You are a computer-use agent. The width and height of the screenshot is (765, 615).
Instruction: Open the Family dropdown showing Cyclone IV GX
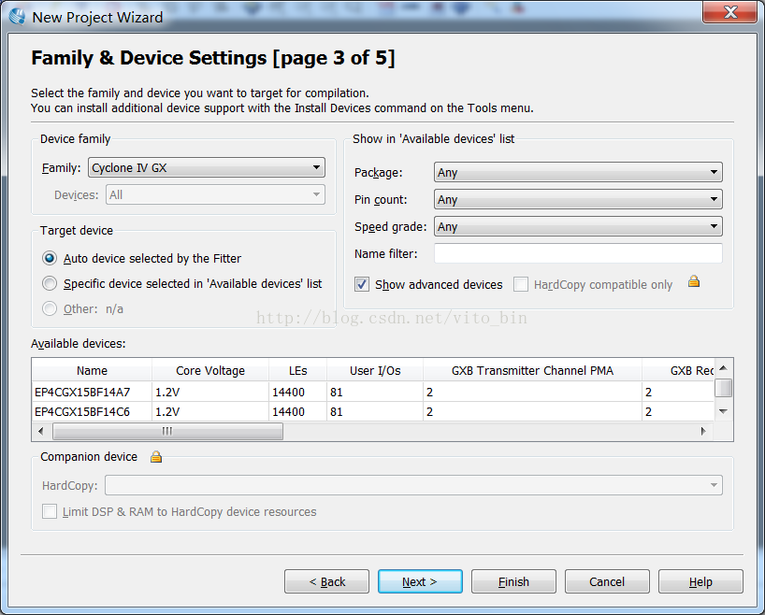click(x=207, y=168)
